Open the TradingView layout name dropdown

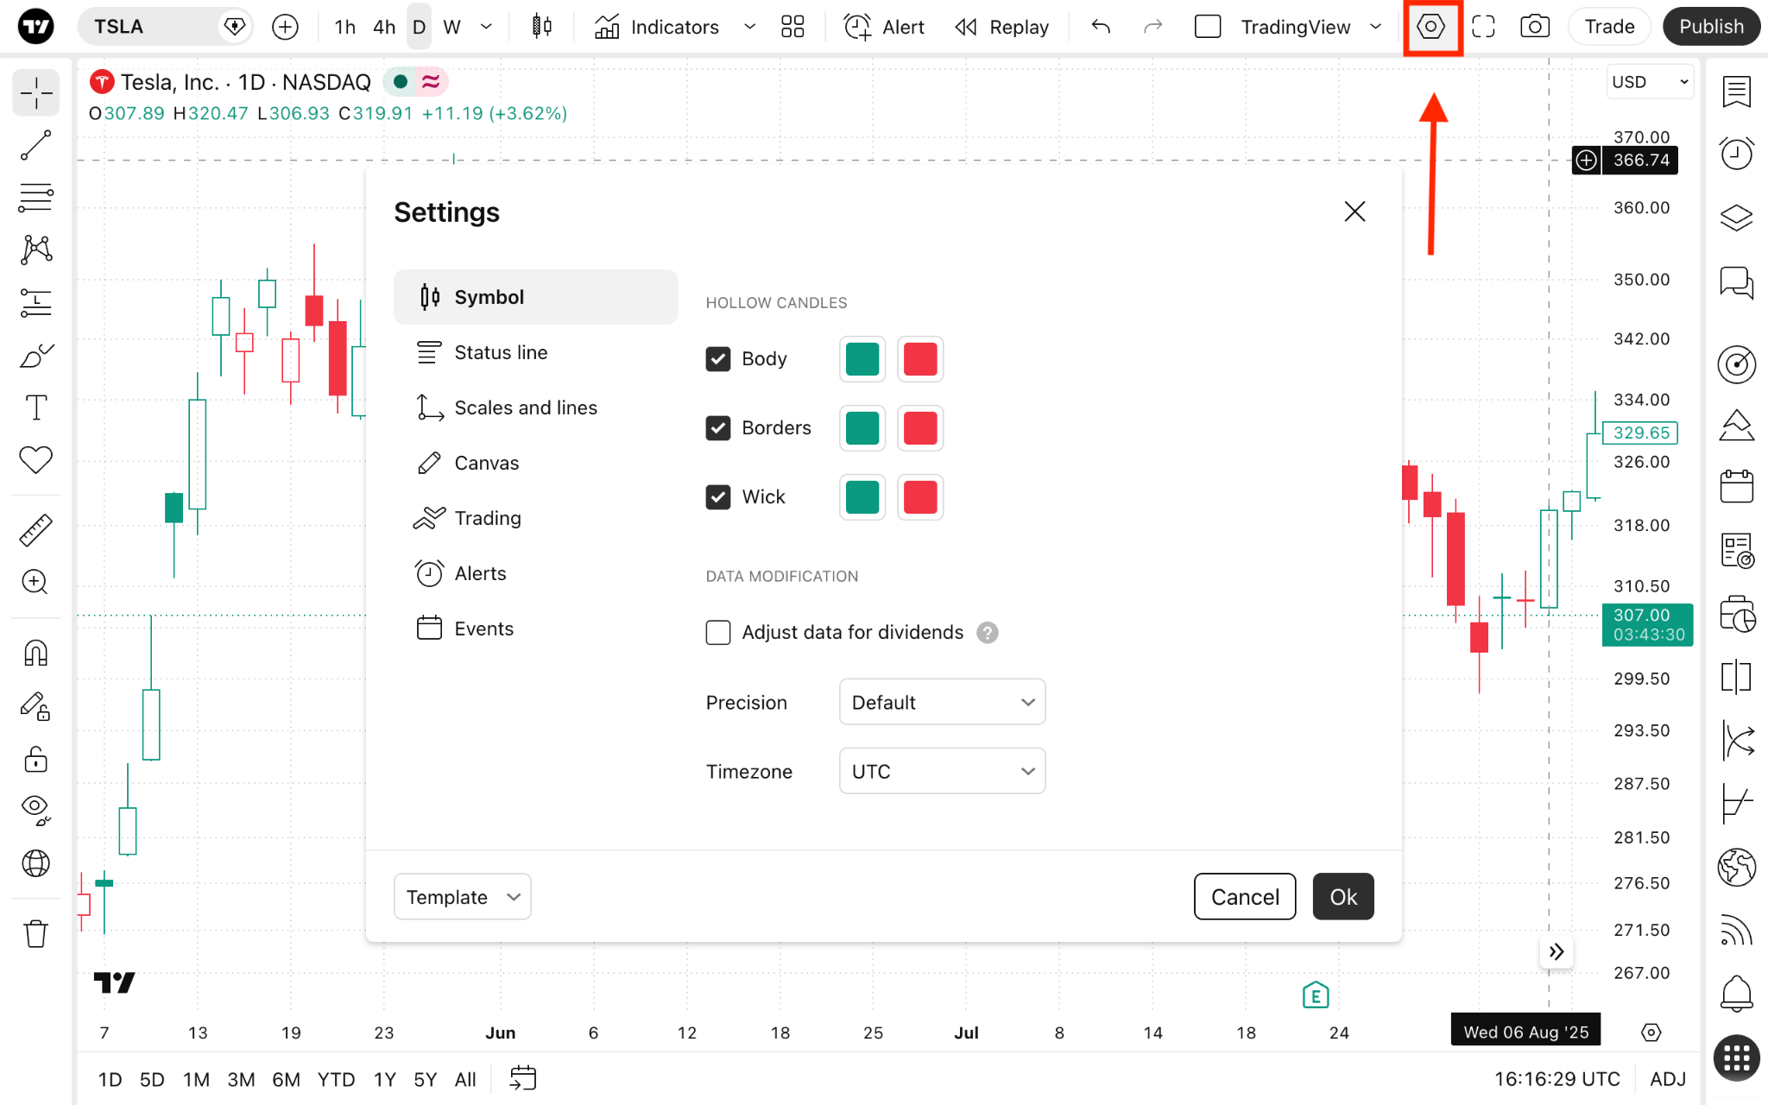[x=1375, y=27]
